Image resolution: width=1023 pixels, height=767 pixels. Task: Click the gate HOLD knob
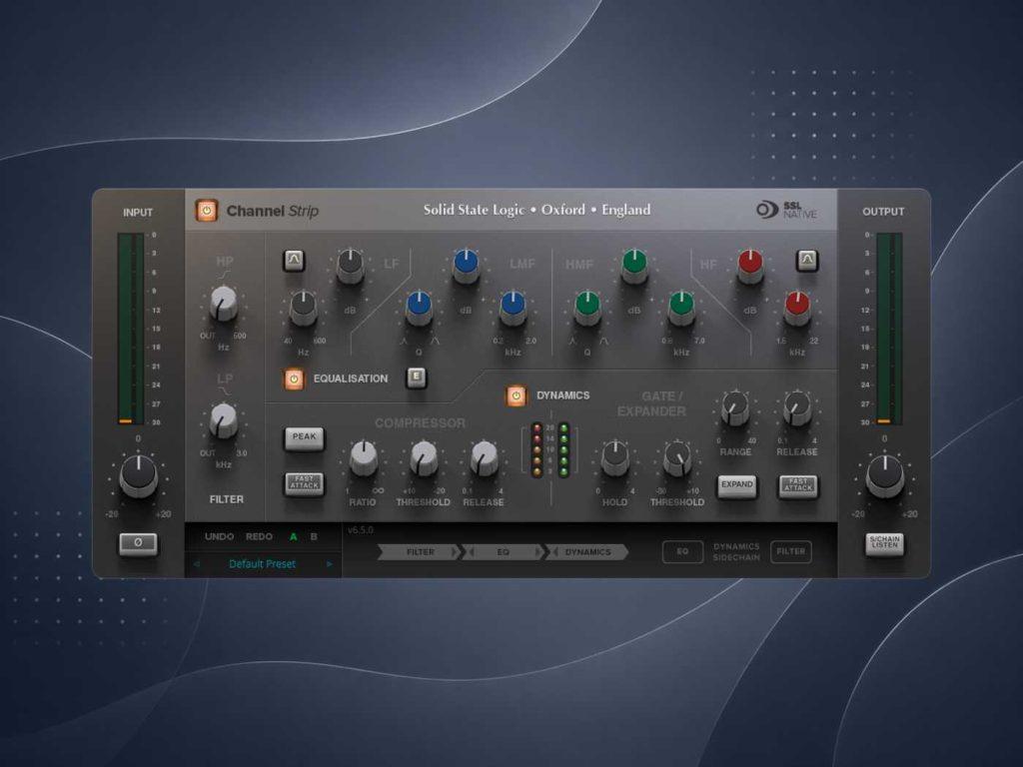614,458
